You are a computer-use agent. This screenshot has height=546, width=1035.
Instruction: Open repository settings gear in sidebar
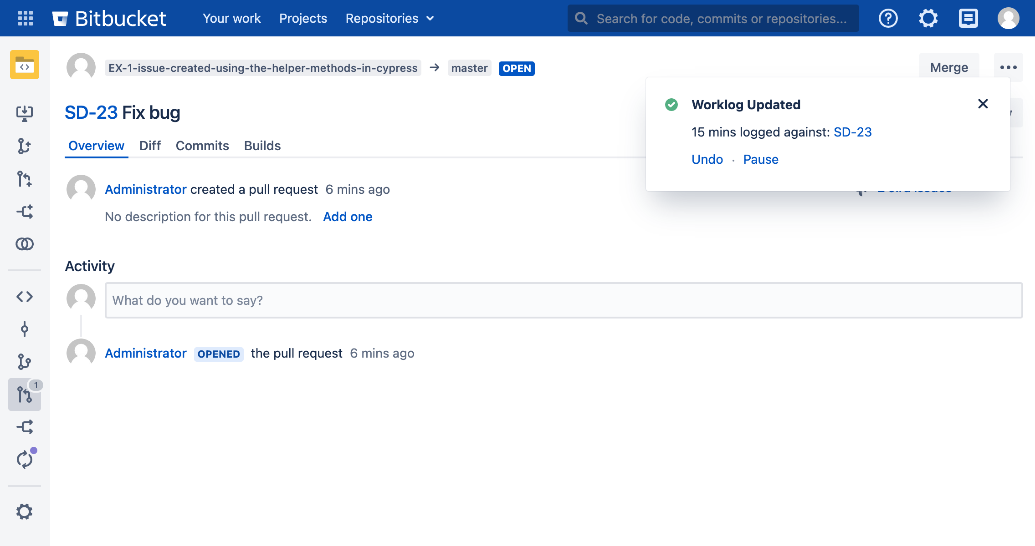pyautogui.click(x=25, y=512)
